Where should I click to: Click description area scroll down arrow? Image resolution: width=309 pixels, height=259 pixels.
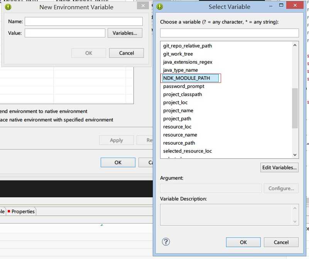click(295, 221)
